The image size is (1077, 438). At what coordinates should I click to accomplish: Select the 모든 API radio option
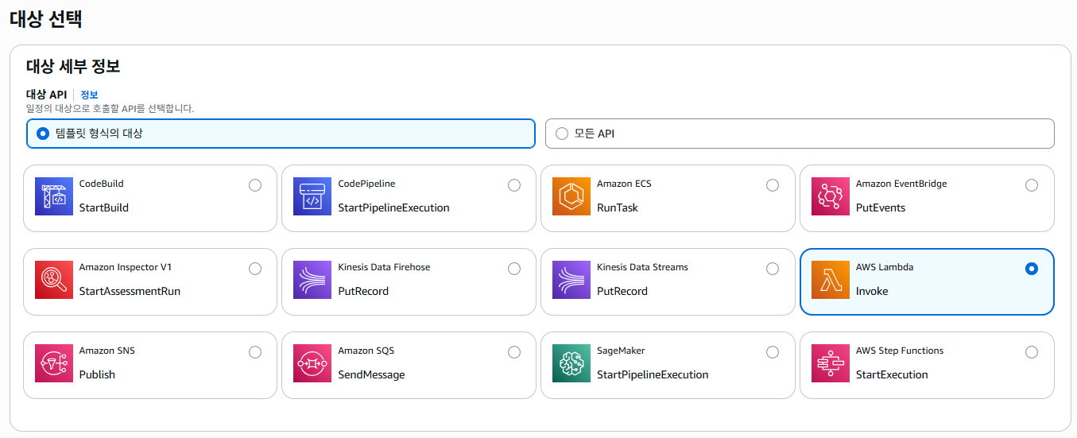pyautogui.click(x=562, y=134)
